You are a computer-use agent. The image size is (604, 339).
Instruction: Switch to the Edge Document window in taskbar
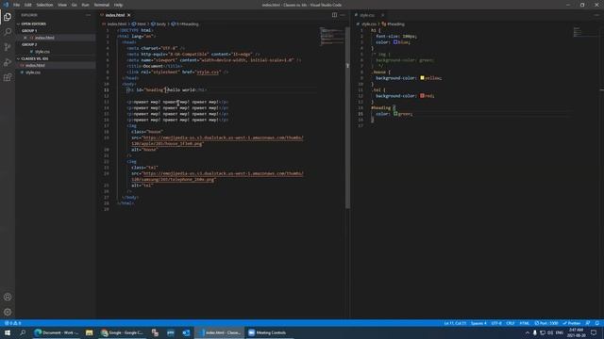57,332
